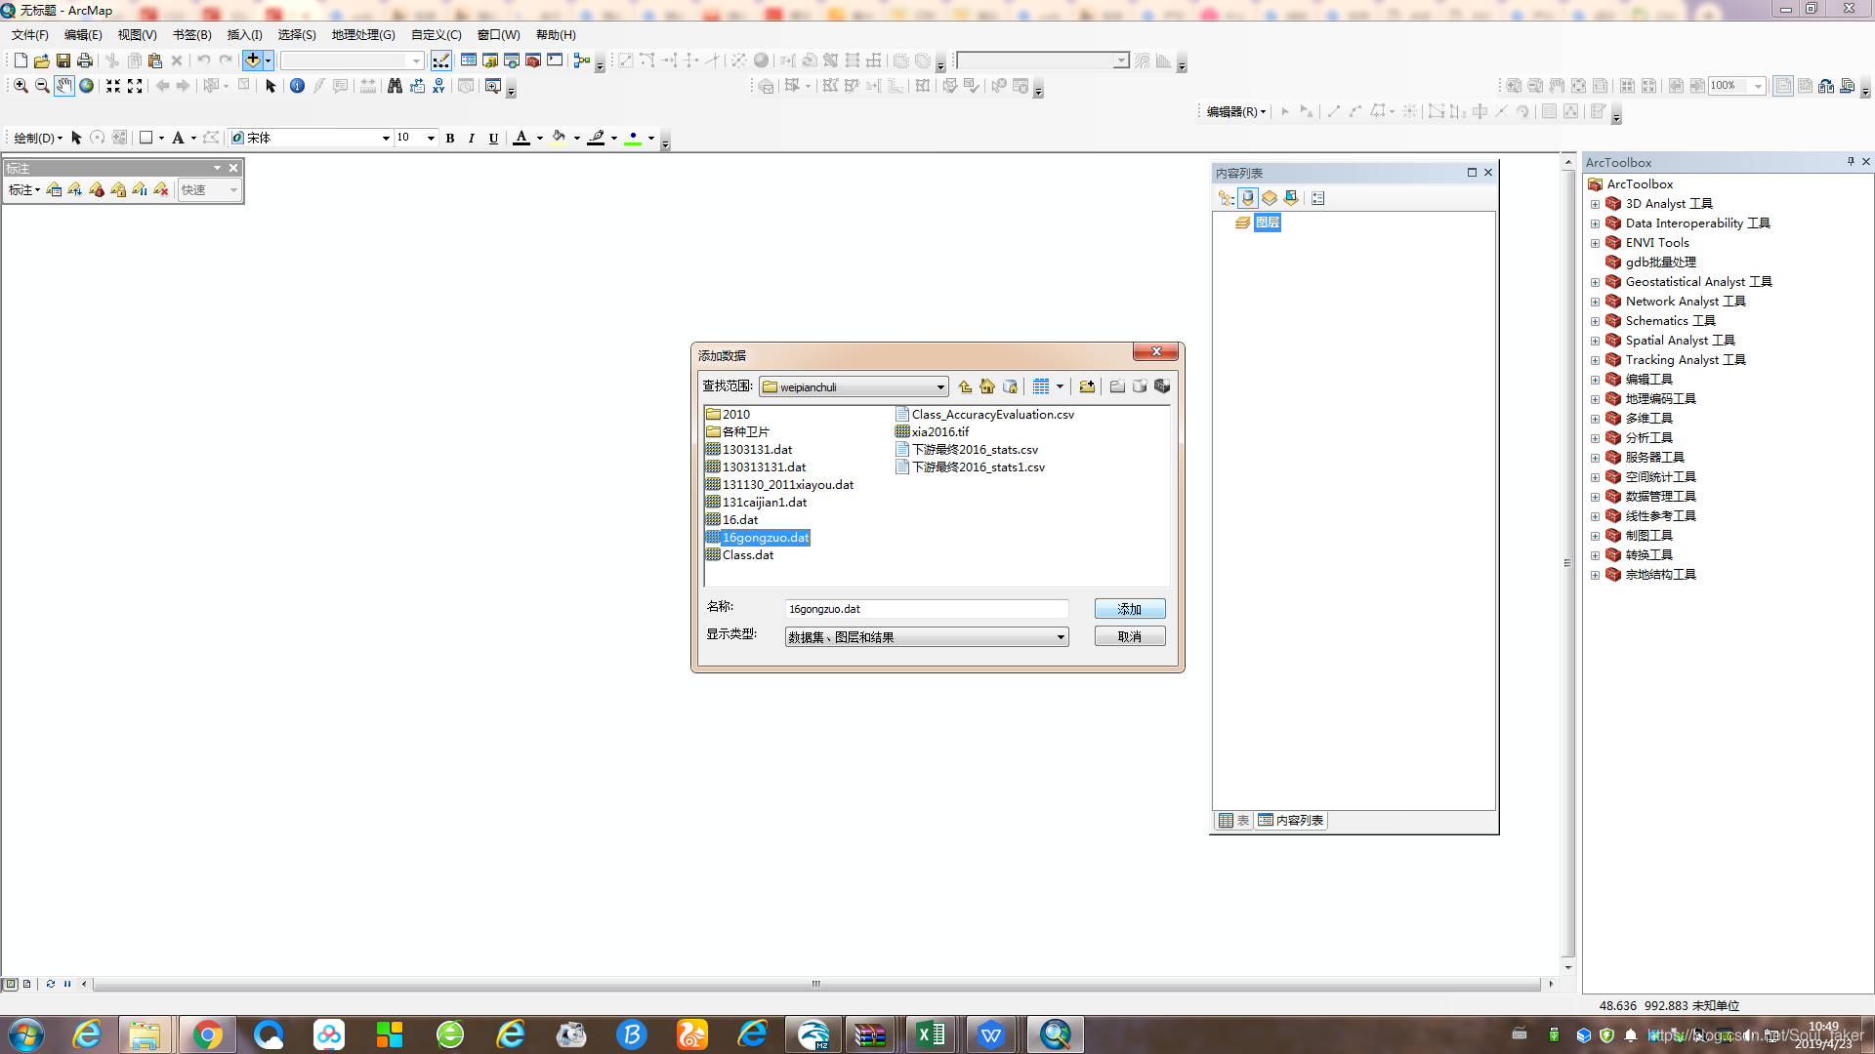Image resolution: width=1875 pixels, height=1054 pixels.
Task: Toggle the Pan hand tool
Action: (x=63, y=86)
